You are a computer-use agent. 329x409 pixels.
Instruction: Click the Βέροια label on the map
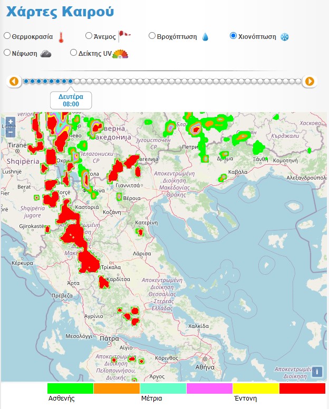point(132,198)
